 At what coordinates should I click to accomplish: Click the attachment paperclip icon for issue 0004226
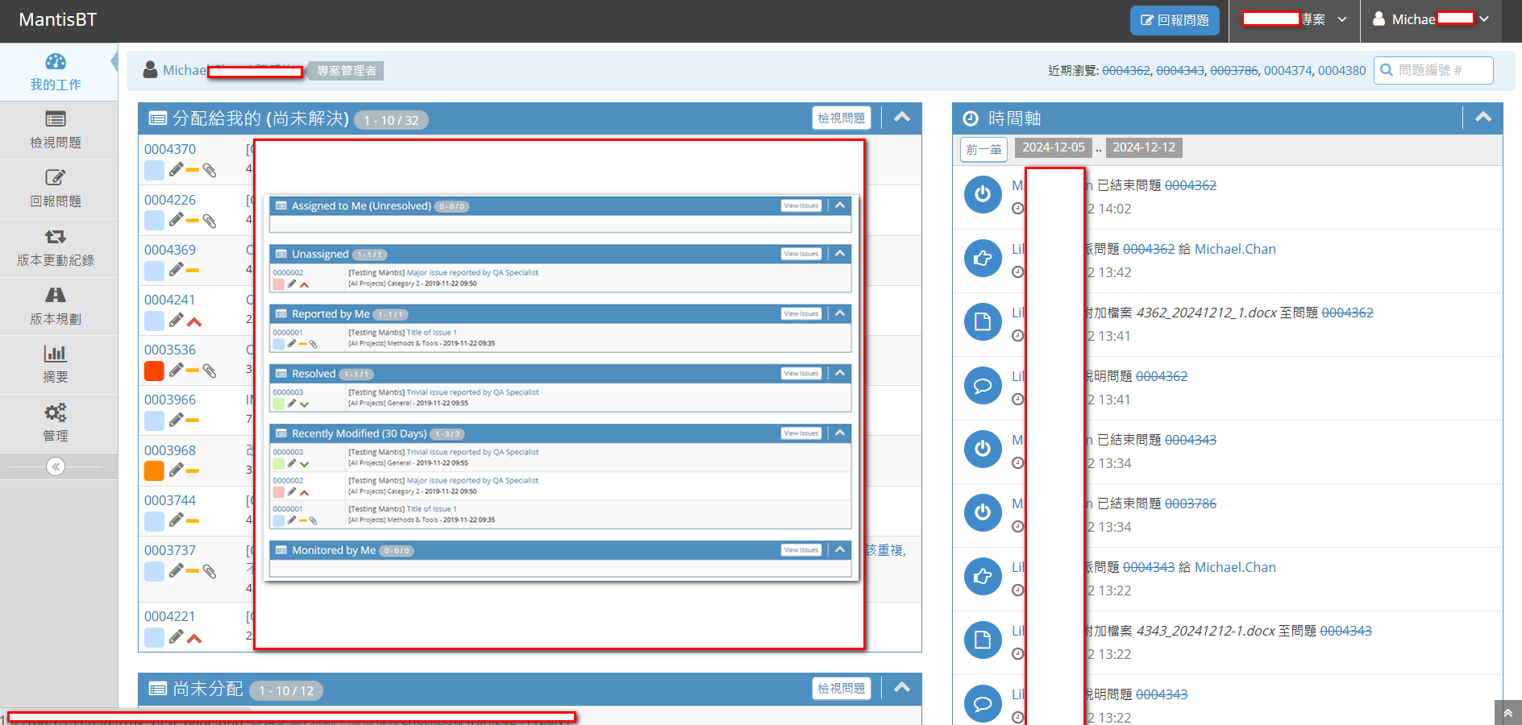tap(210, 220)
